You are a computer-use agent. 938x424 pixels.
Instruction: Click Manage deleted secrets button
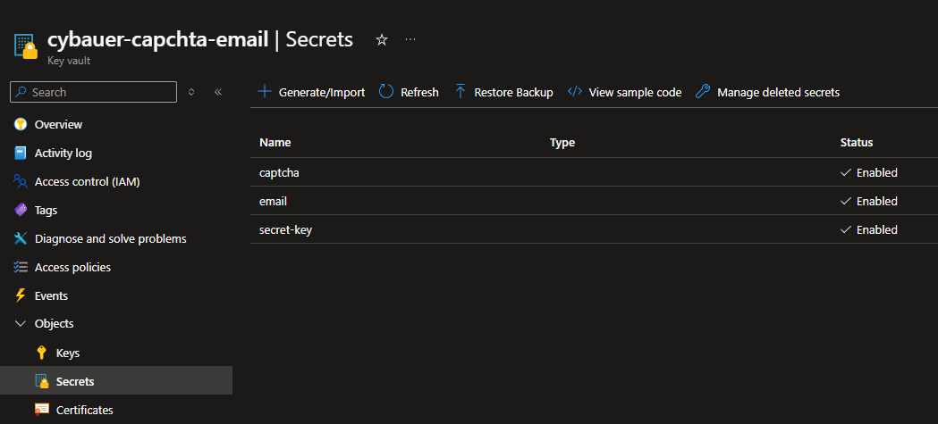(x=768, y=92)
